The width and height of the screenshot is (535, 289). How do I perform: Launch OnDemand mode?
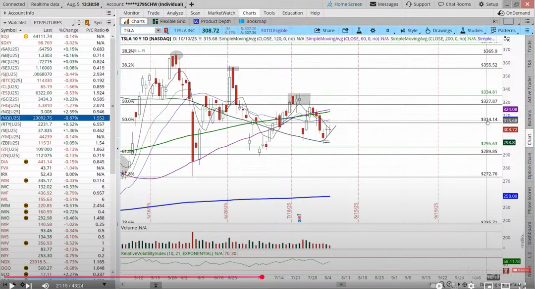(x=514, y=13)
